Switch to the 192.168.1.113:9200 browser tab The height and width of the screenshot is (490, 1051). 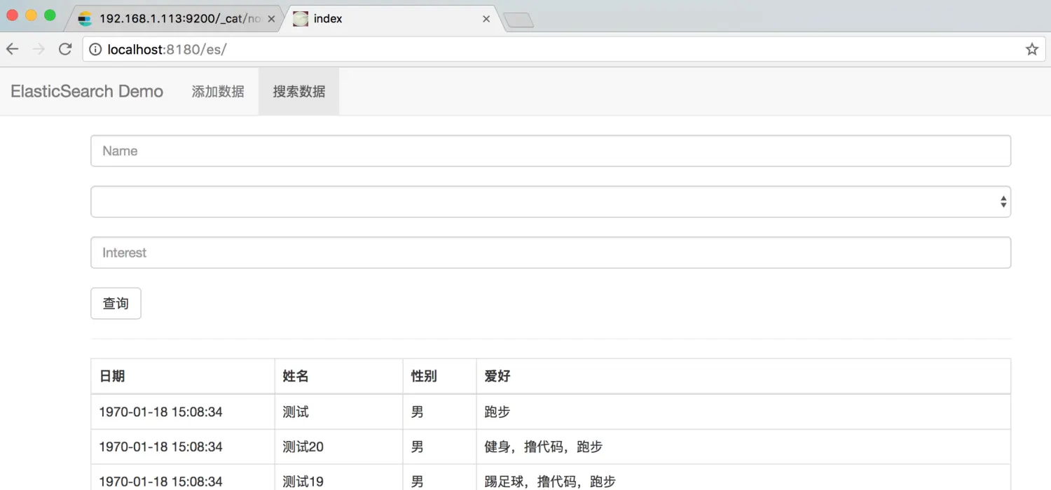(175, 19)
